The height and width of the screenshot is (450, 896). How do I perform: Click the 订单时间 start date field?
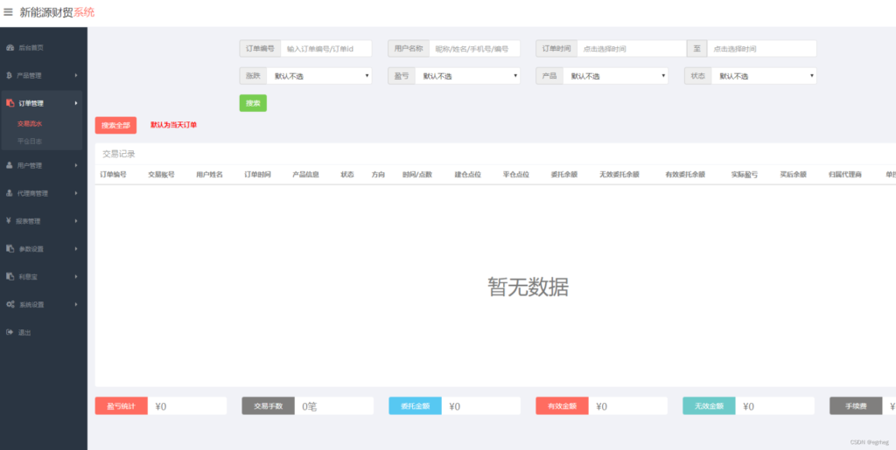point(632,48)
